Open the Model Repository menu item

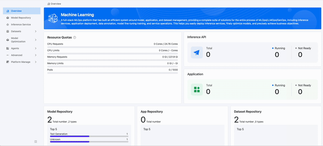[22, 18]
